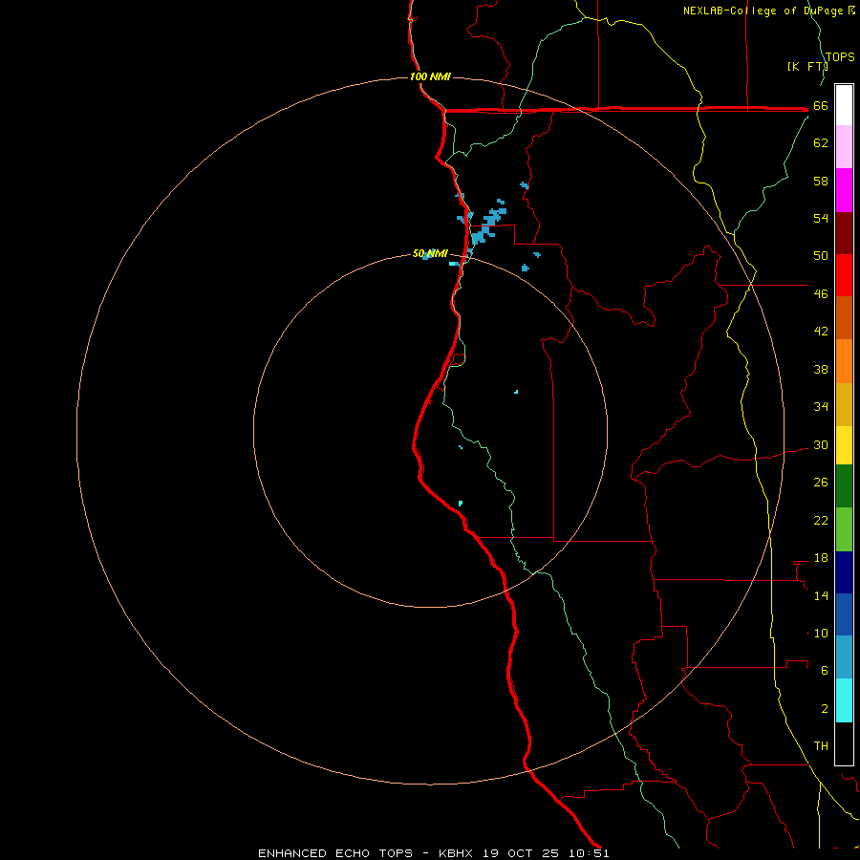Pick the bright orange legend color band
The height and width of the screenshot is (860, 860).
click(844, 361)
